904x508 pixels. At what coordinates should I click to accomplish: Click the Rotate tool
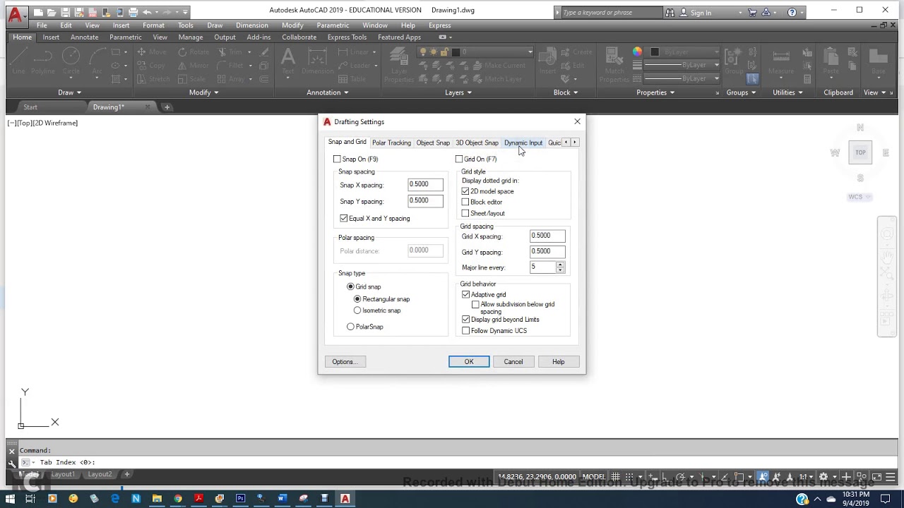coord(194,52)
